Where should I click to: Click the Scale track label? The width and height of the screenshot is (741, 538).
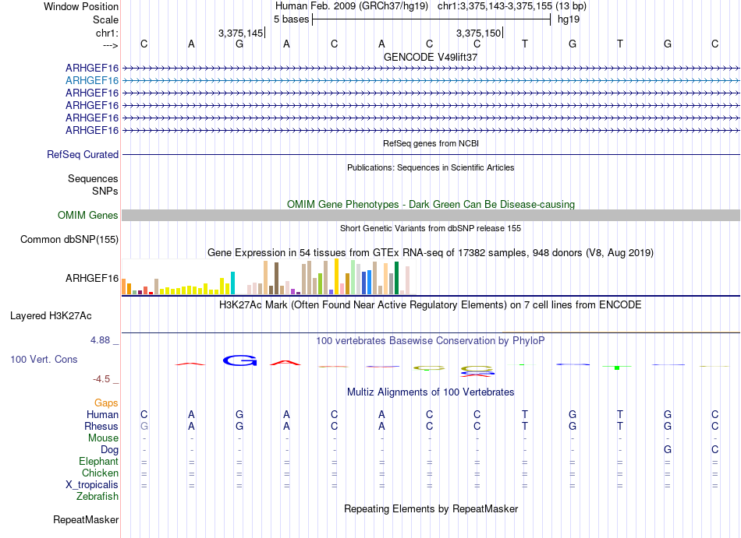[x=105, y=19]
